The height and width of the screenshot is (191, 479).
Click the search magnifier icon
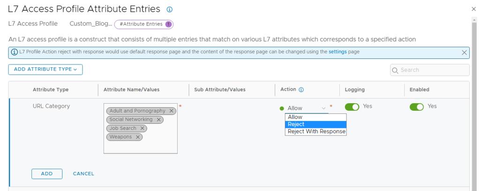tap(395, 70)
